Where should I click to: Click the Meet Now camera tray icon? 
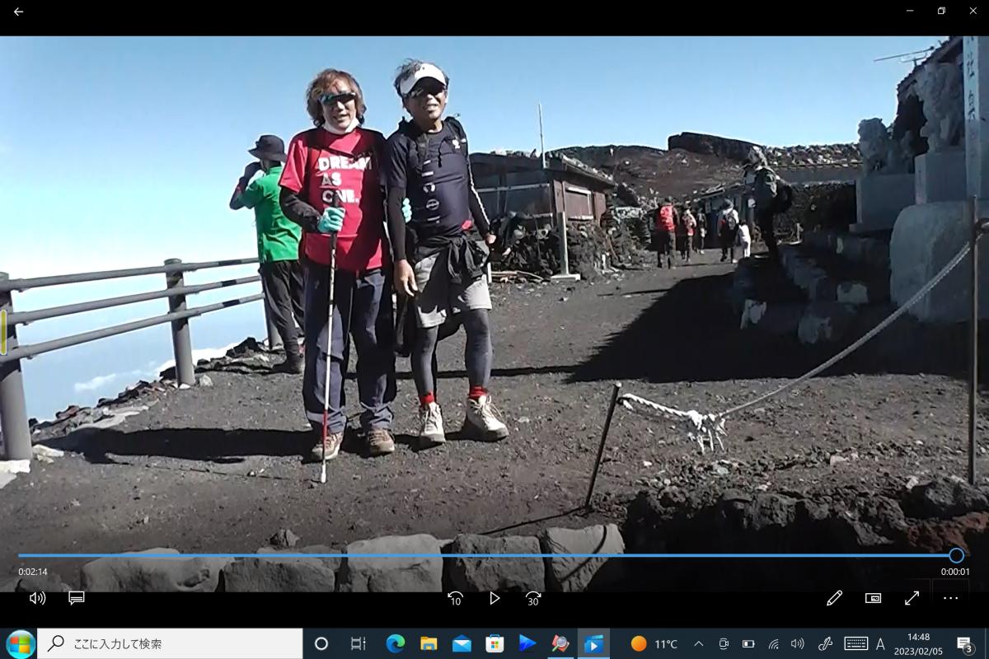point(724,643)
